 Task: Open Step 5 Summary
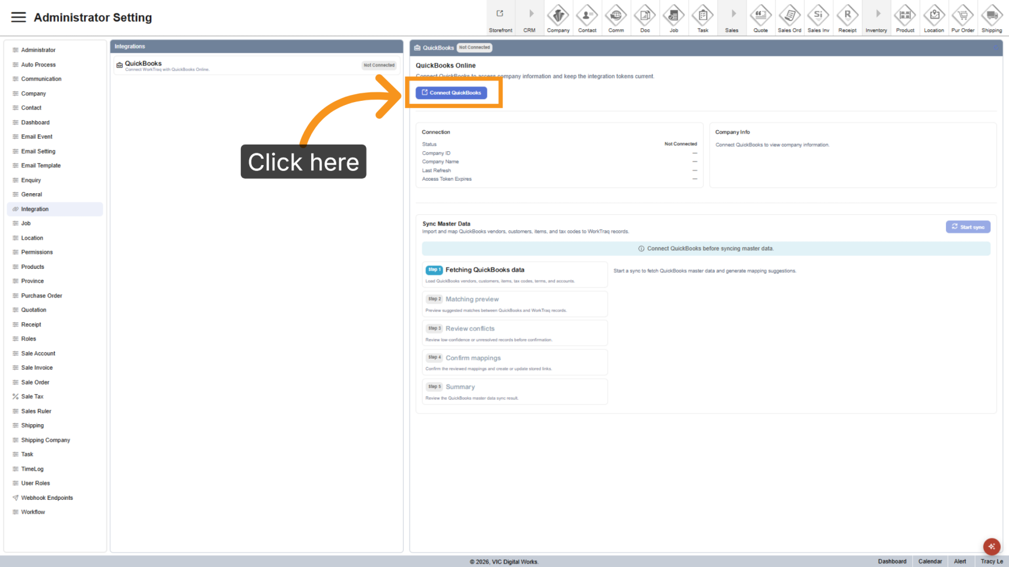coord(515,392)
